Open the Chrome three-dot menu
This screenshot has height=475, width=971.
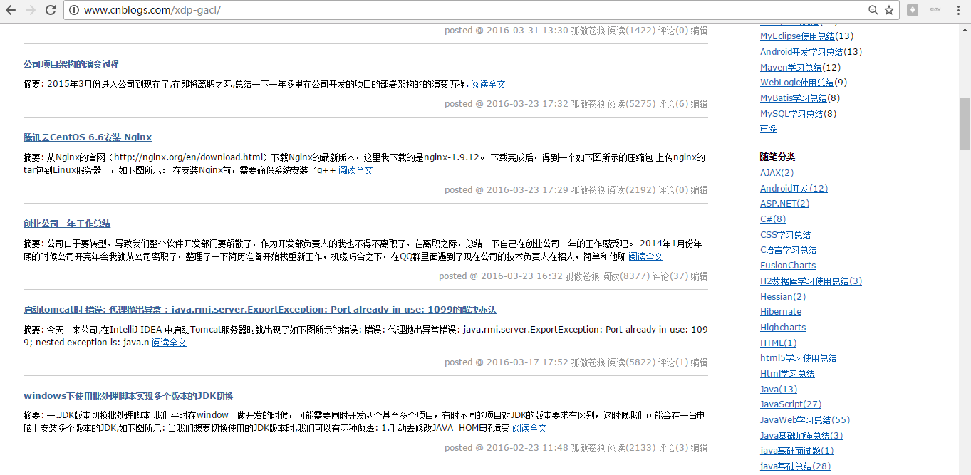tap(958, 10)
